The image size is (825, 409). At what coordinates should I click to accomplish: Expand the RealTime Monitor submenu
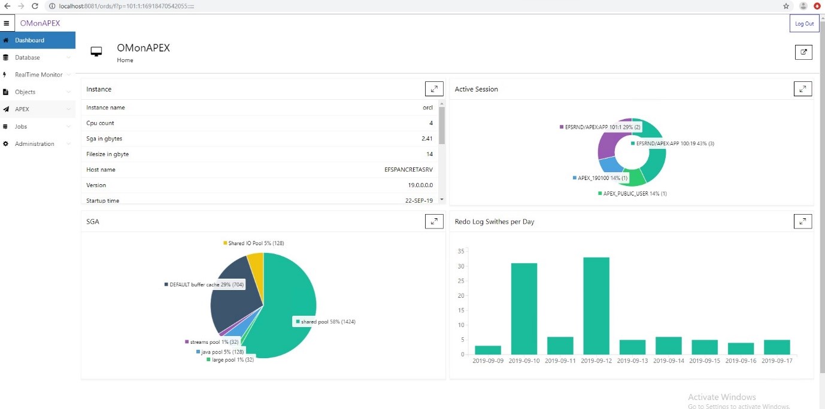[x=69, y=75]
